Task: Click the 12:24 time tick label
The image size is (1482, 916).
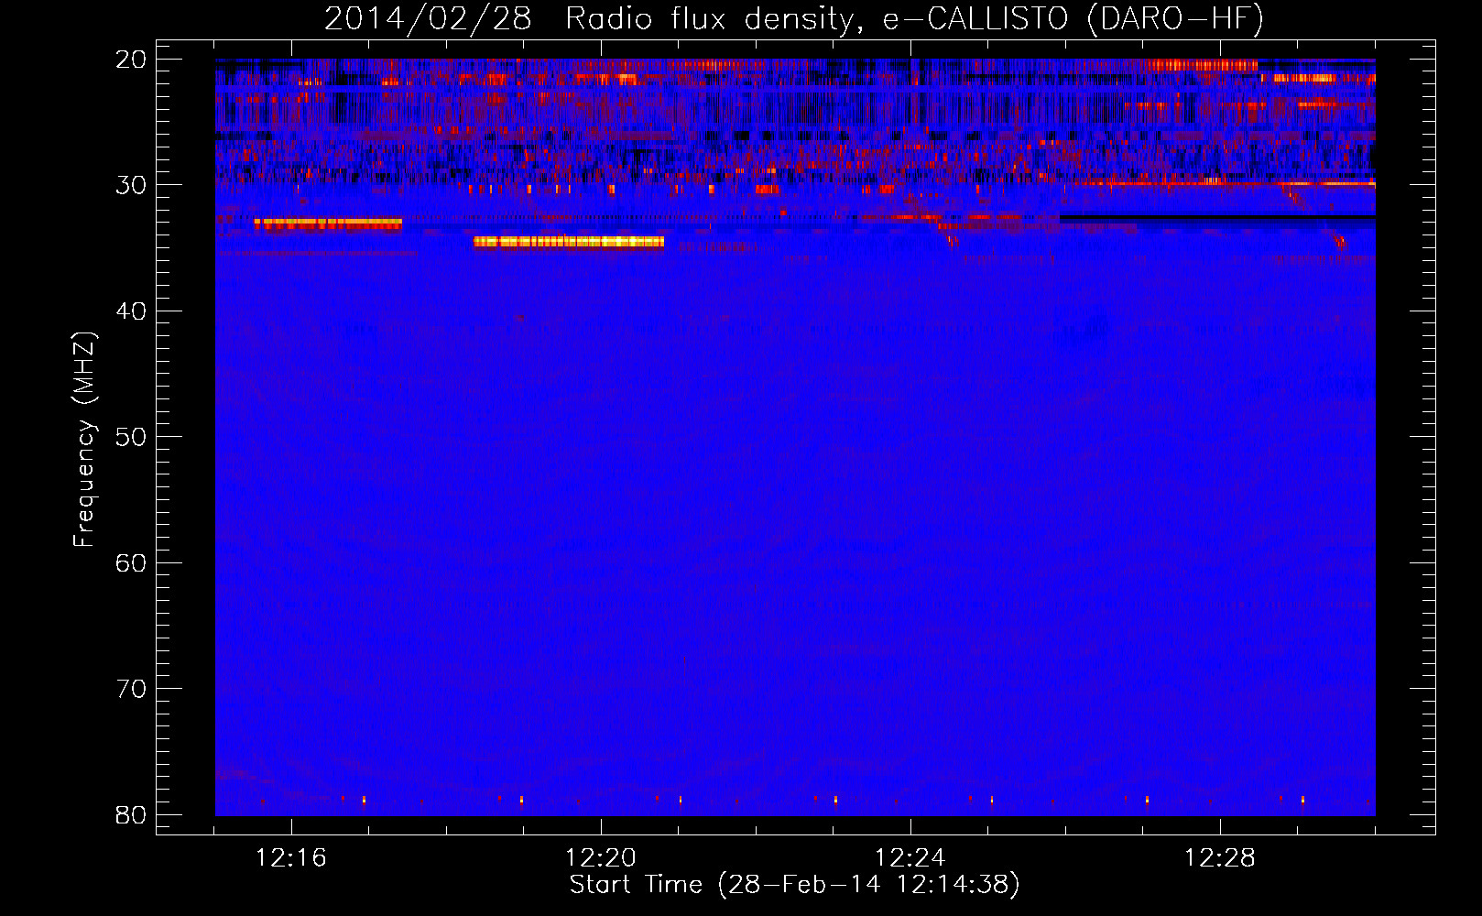Action: (x=910, y=858)
